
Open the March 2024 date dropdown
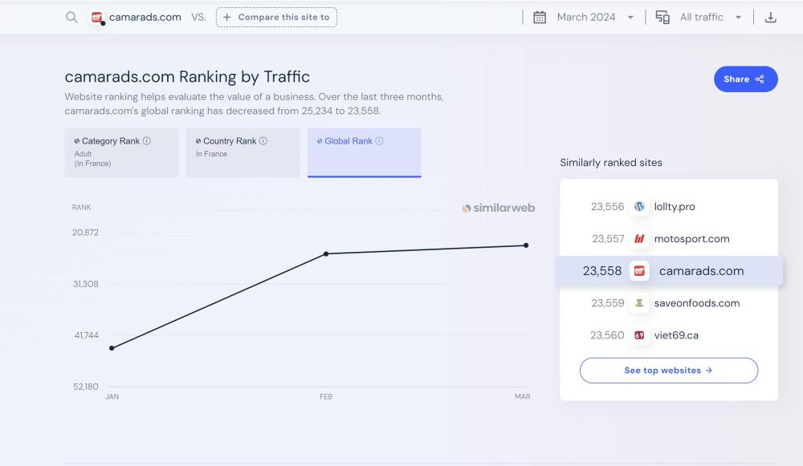tap(594, 18)
